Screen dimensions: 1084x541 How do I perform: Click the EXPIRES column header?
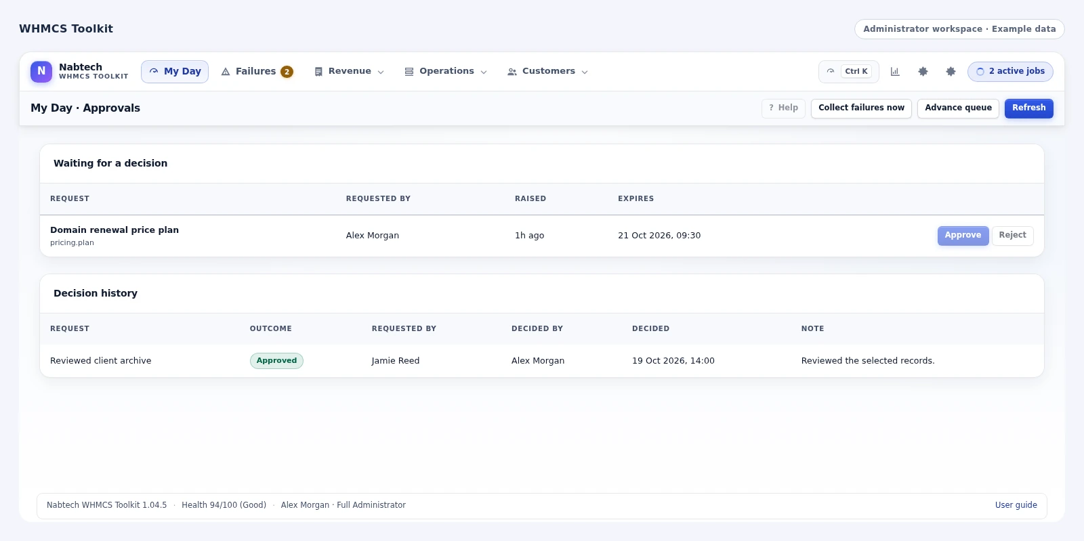(x=635, y=199)
